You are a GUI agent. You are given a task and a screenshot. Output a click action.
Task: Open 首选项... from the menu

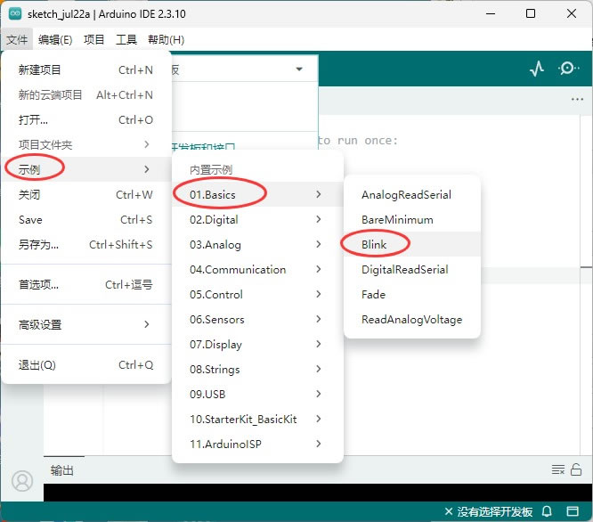[x=86, y=284]
